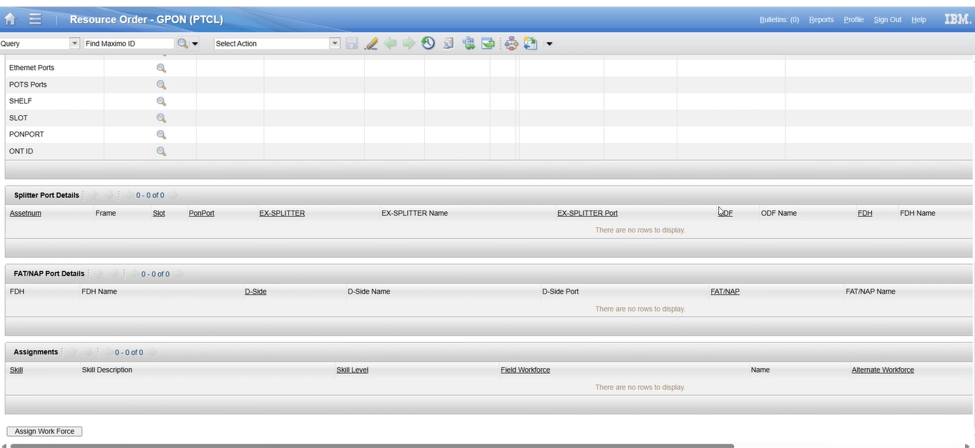Open the Profile menu
The width and height of the screenshot is (975, 448).
tap(853, 20)
